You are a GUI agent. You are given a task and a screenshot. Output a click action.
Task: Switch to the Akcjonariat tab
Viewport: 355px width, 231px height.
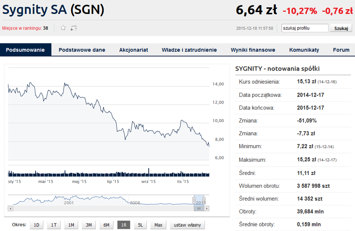(134, 50)
